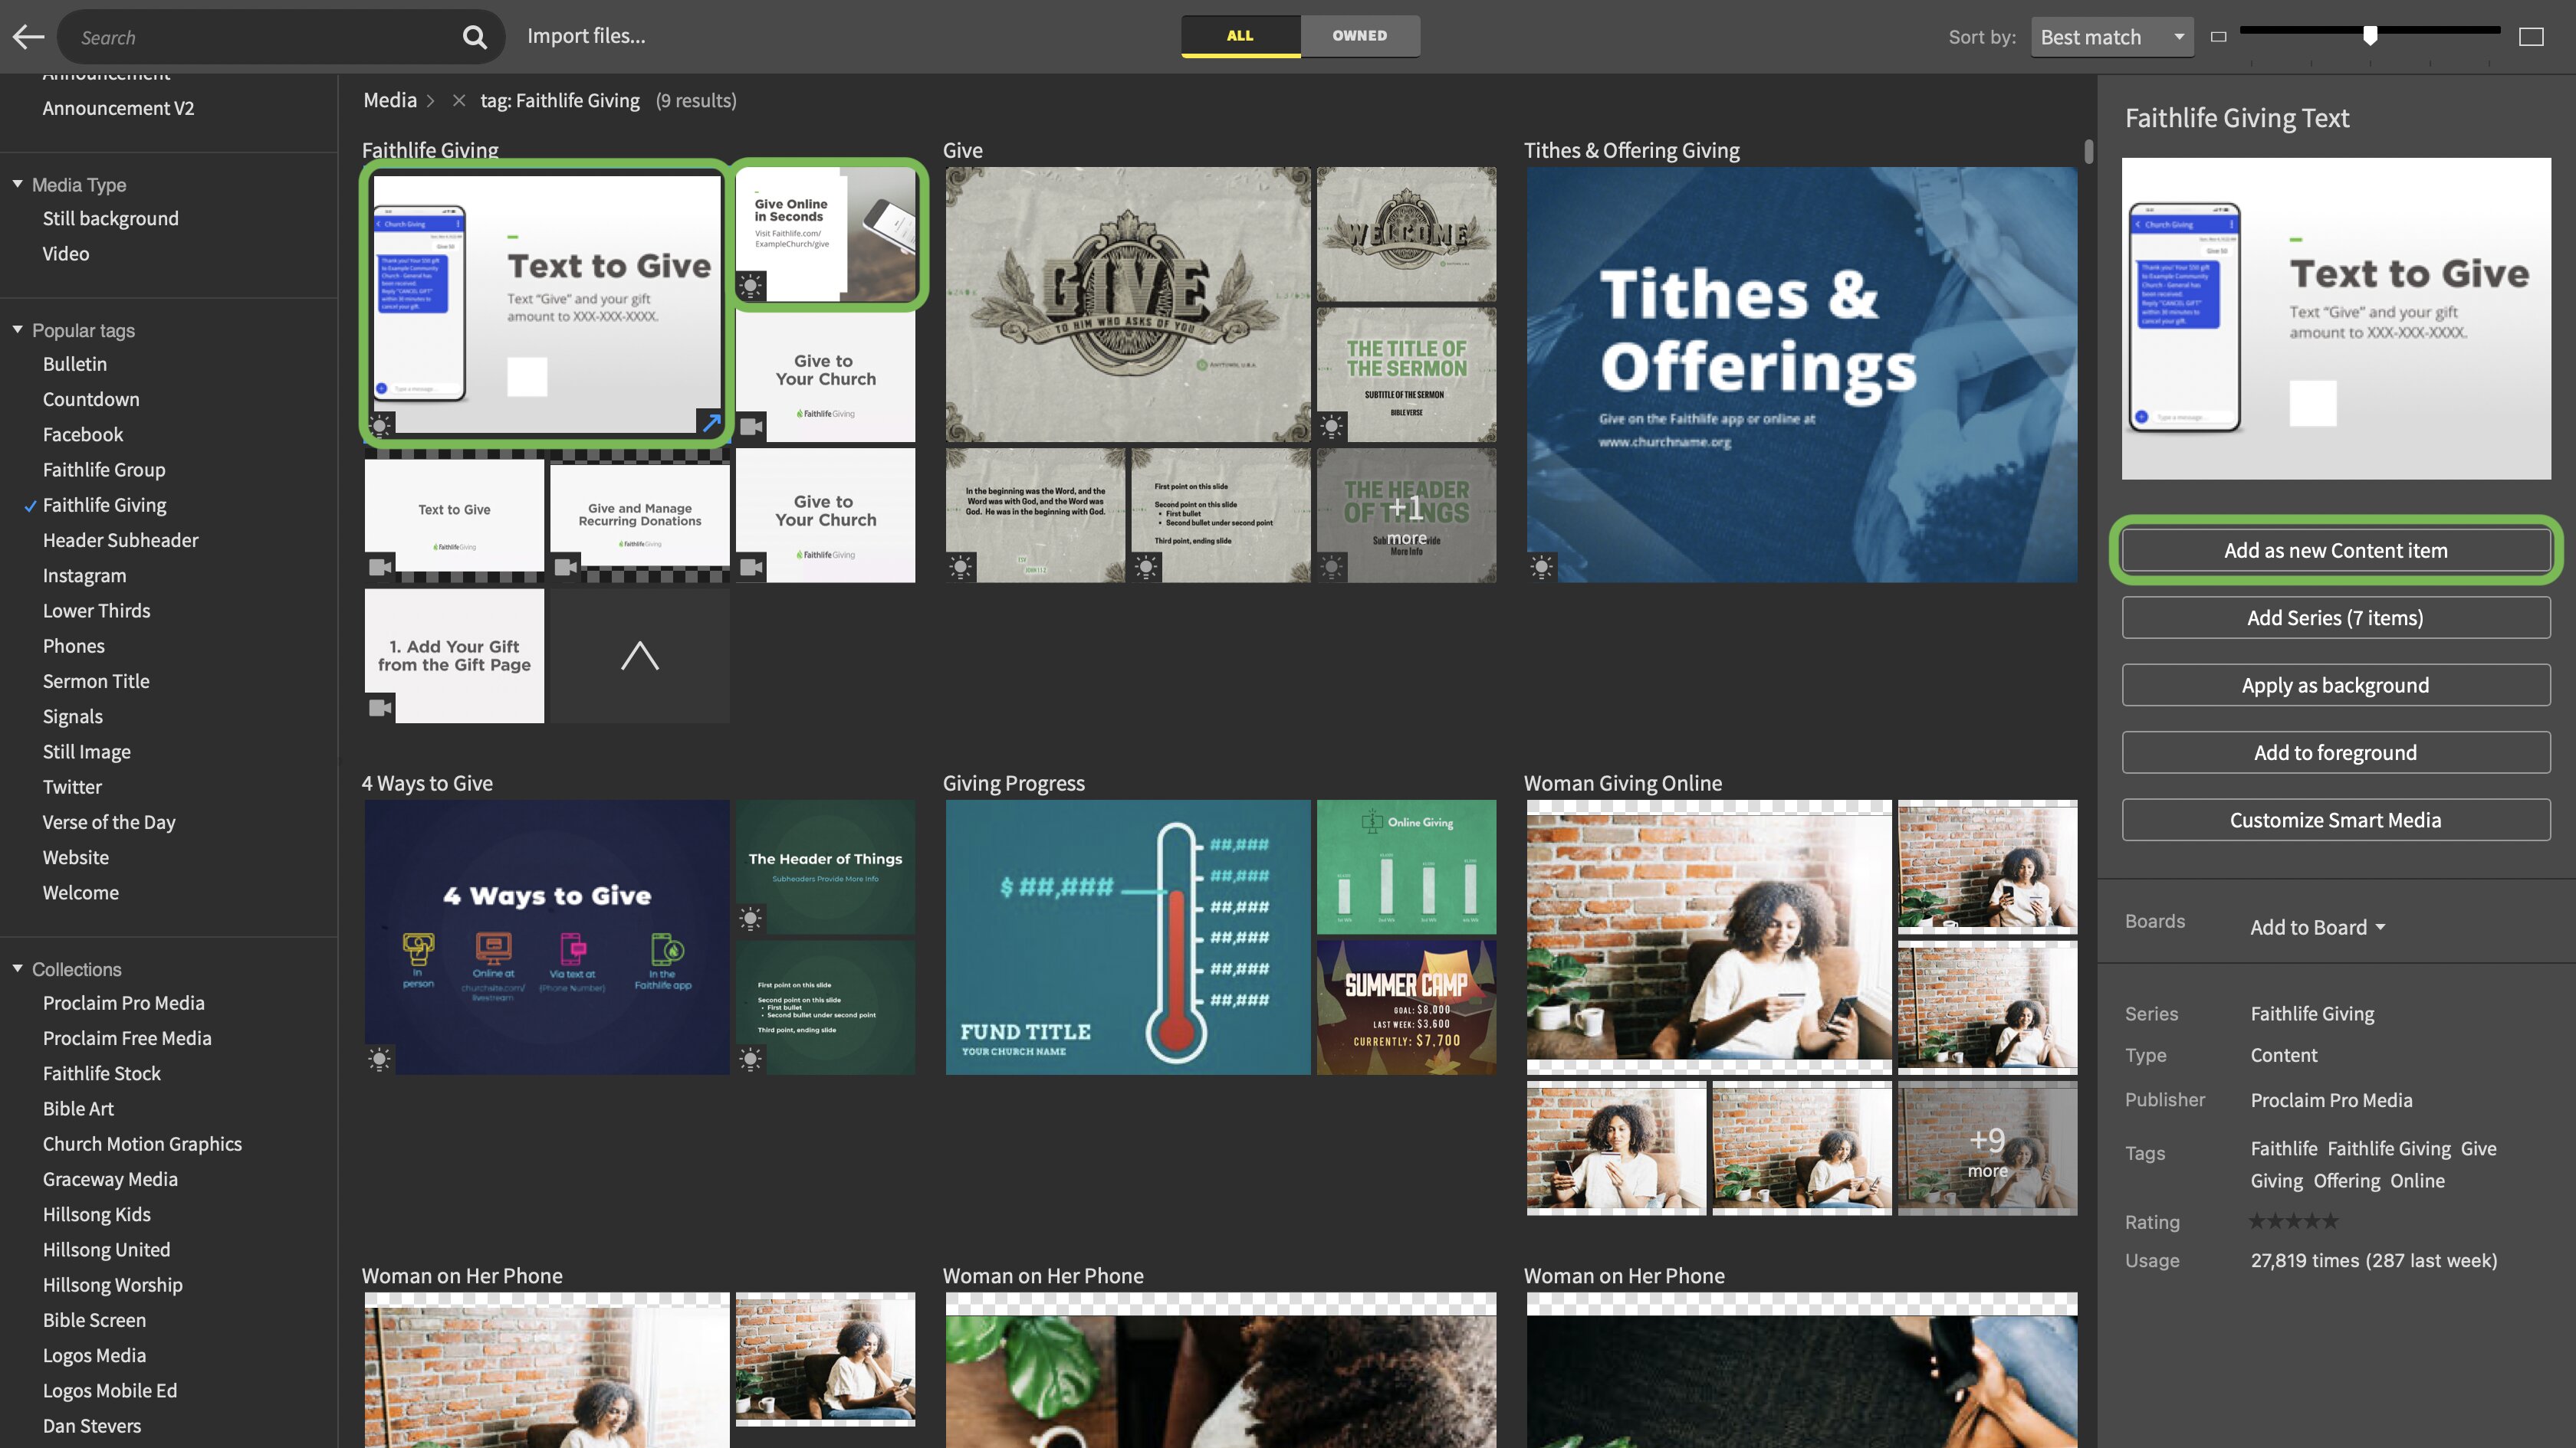Click the Media breadcrumb
This screenshot has width=2576, height=1448.
390,100
